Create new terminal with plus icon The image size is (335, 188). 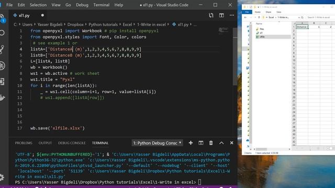point(191,143)
